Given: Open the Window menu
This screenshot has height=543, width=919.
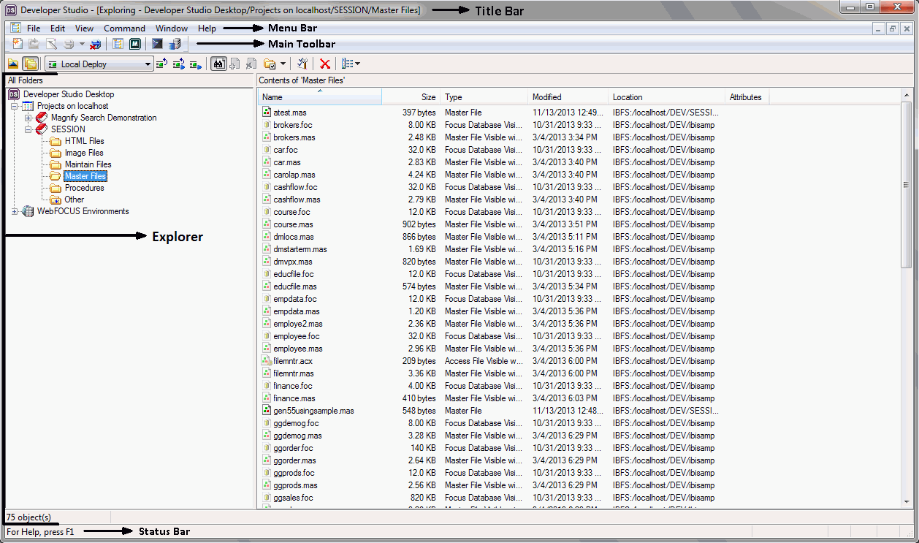Looking at the screenshot, I should tap(172, 29).
